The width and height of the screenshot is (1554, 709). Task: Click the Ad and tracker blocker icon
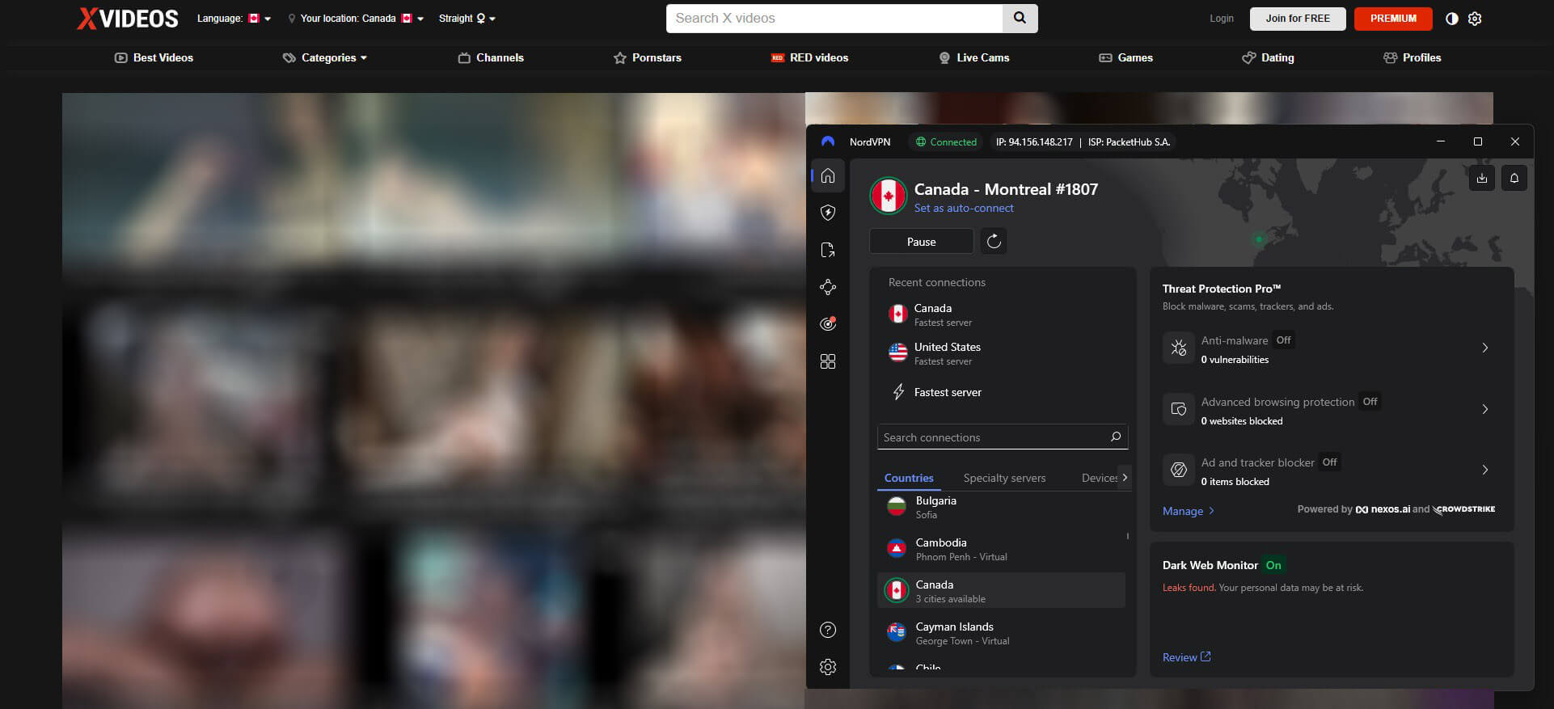coord(1179,470)
